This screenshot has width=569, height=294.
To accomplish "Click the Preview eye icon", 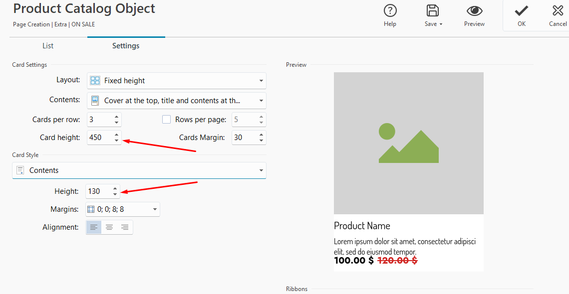I will tap(474, 10).
